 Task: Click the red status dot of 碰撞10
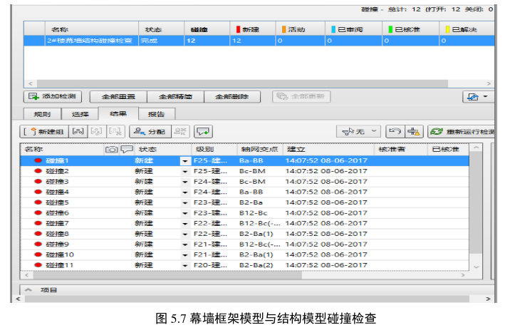[38, 254]
